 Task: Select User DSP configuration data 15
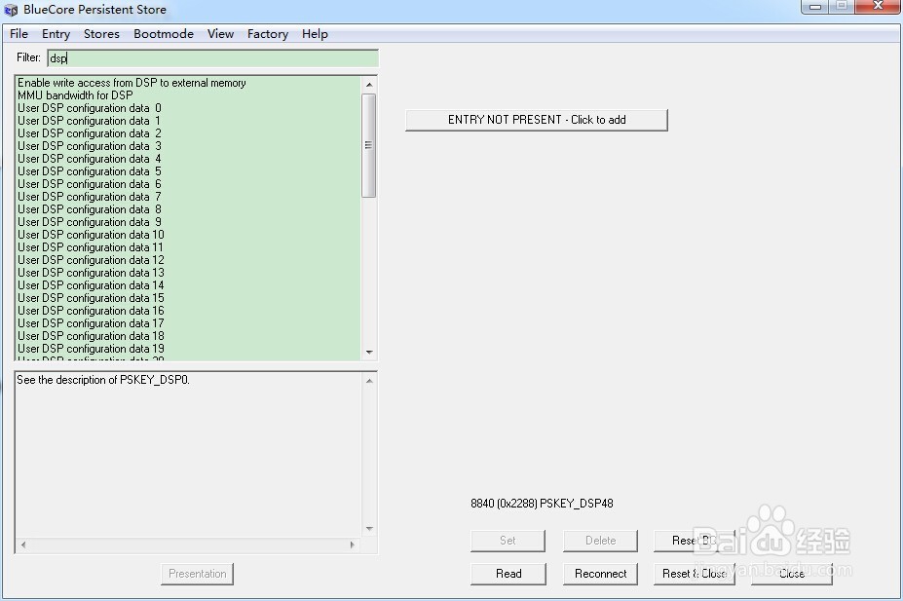point(188,298)
